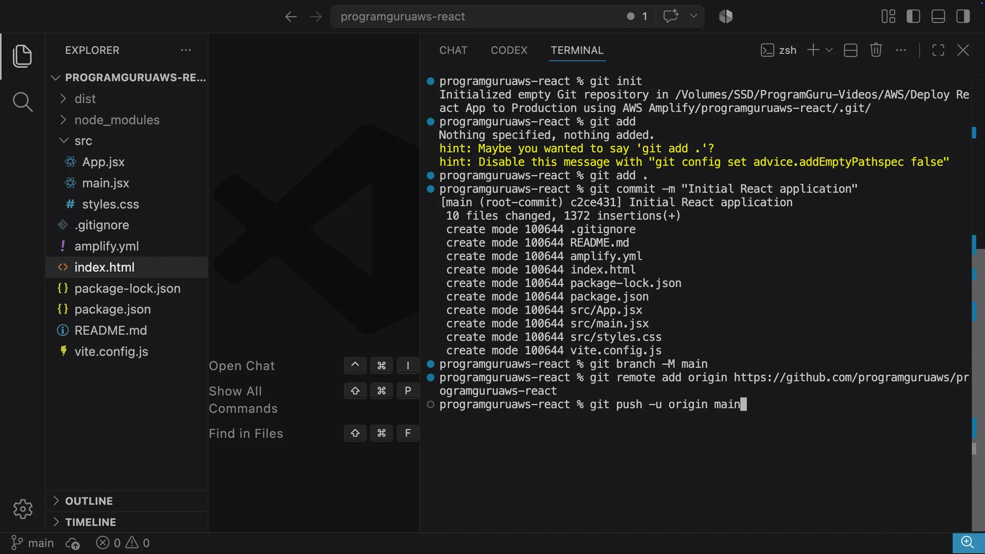
Task: Switch to the CHAT tab
Action: click(453, 50)
